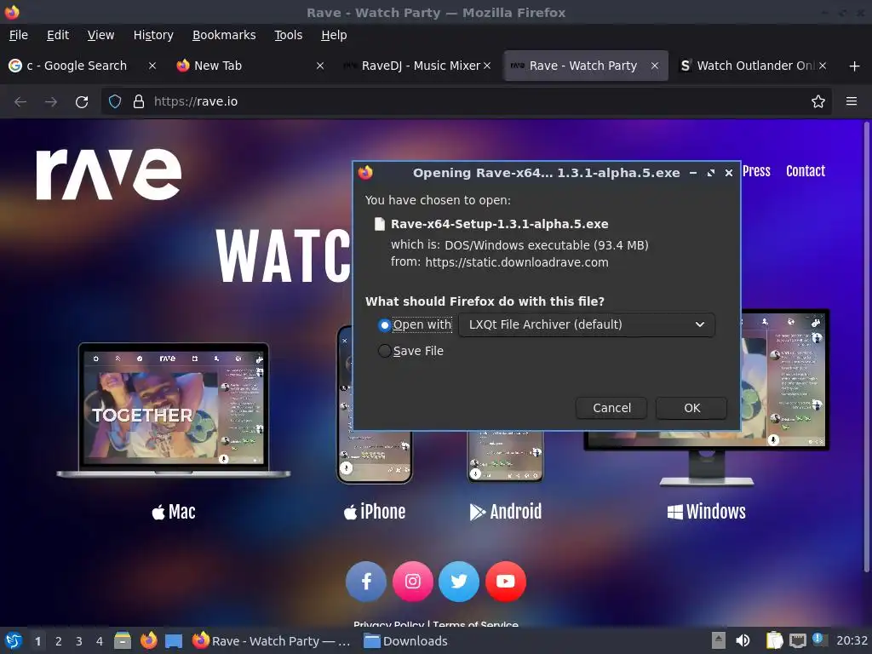Click the Facebook social icon

366,582
